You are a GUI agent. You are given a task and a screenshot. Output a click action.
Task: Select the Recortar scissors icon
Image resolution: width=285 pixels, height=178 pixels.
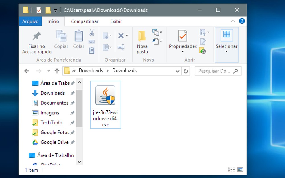[92, 32]
